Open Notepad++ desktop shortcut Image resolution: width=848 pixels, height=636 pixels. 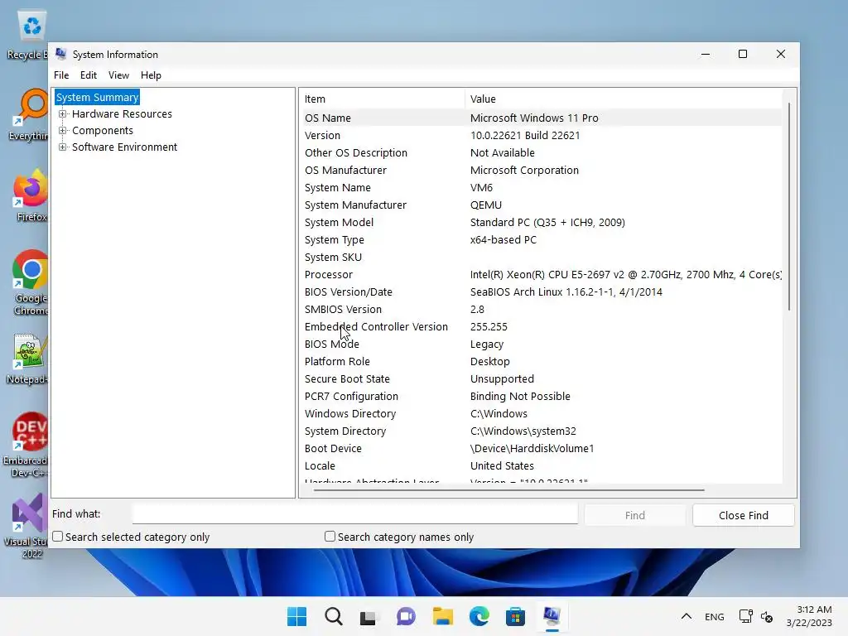point(28,359)
